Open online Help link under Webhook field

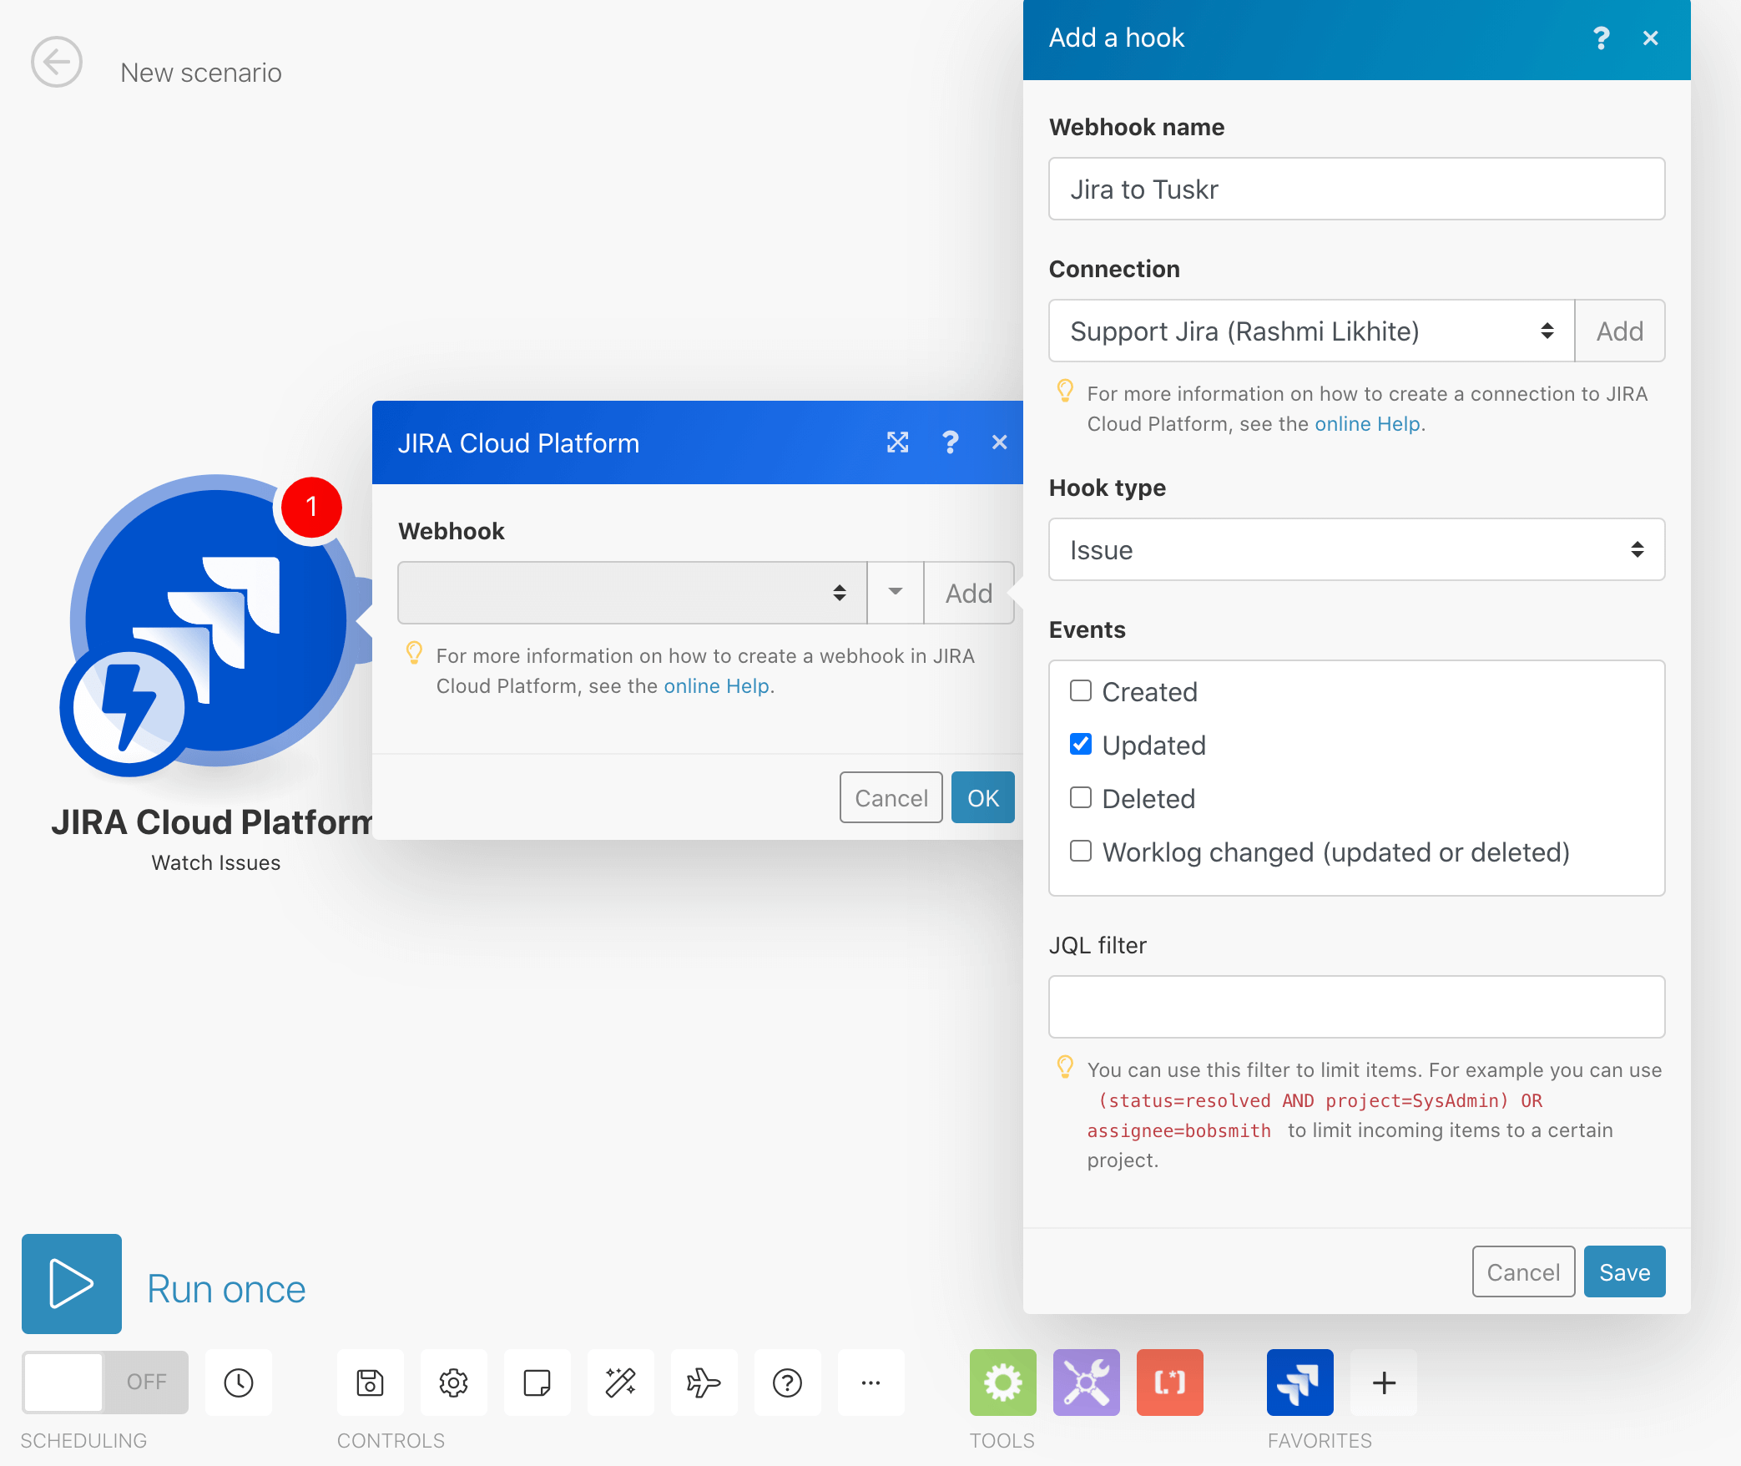(x=716, y=686)
